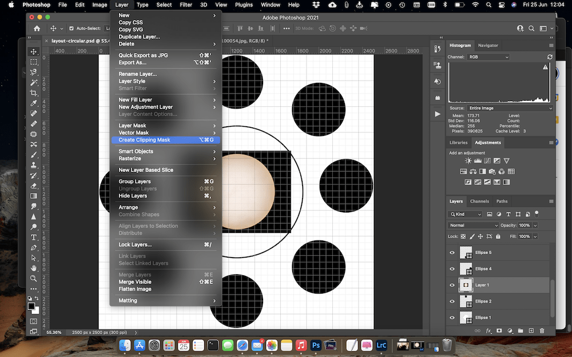The height and width of the screenshot is (357, 572).
Task: Toggle Lock transparent pixels
Action: [x=463, y=236]
